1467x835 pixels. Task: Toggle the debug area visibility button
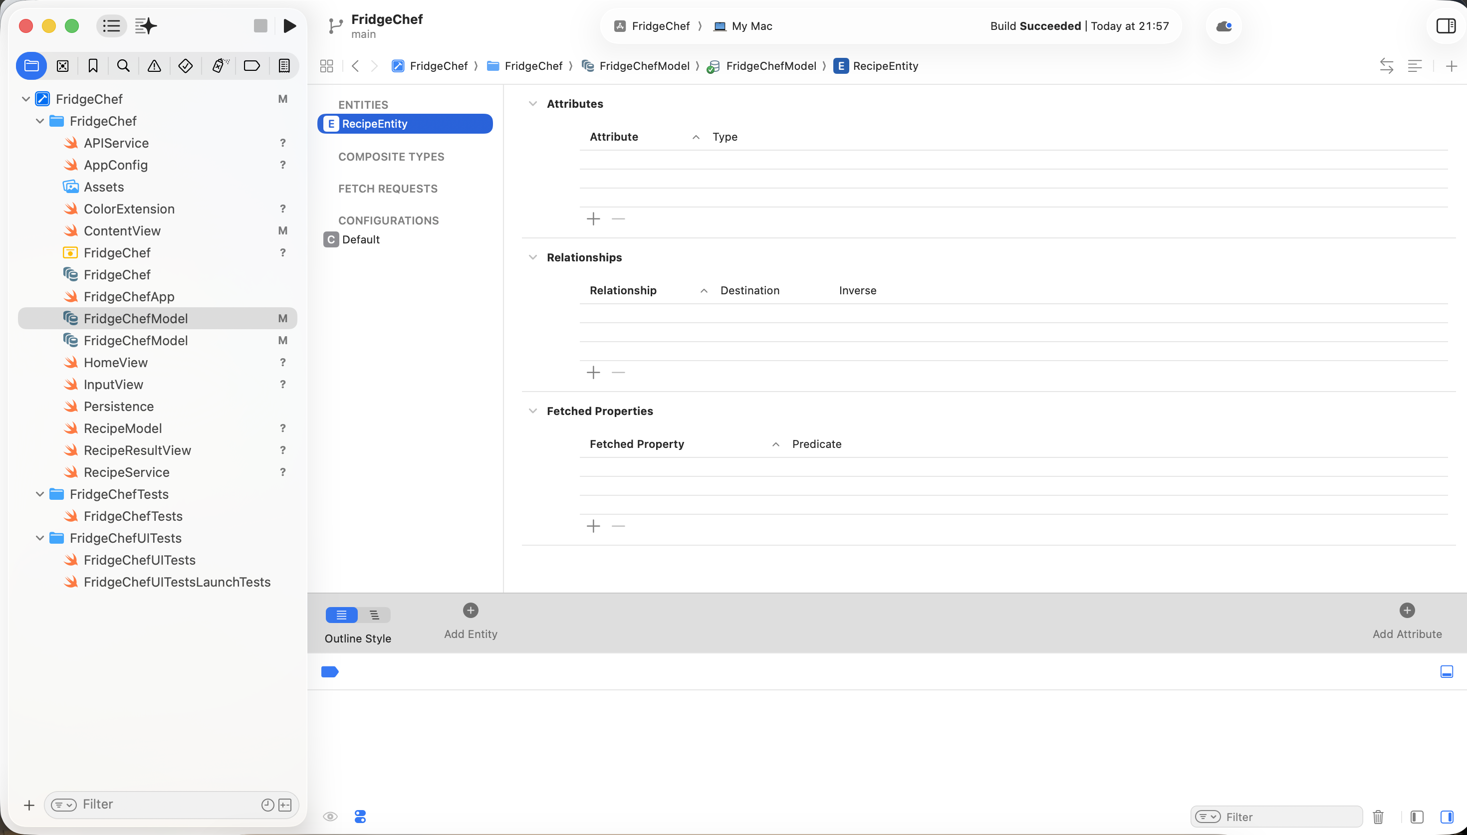point(1447,671)
